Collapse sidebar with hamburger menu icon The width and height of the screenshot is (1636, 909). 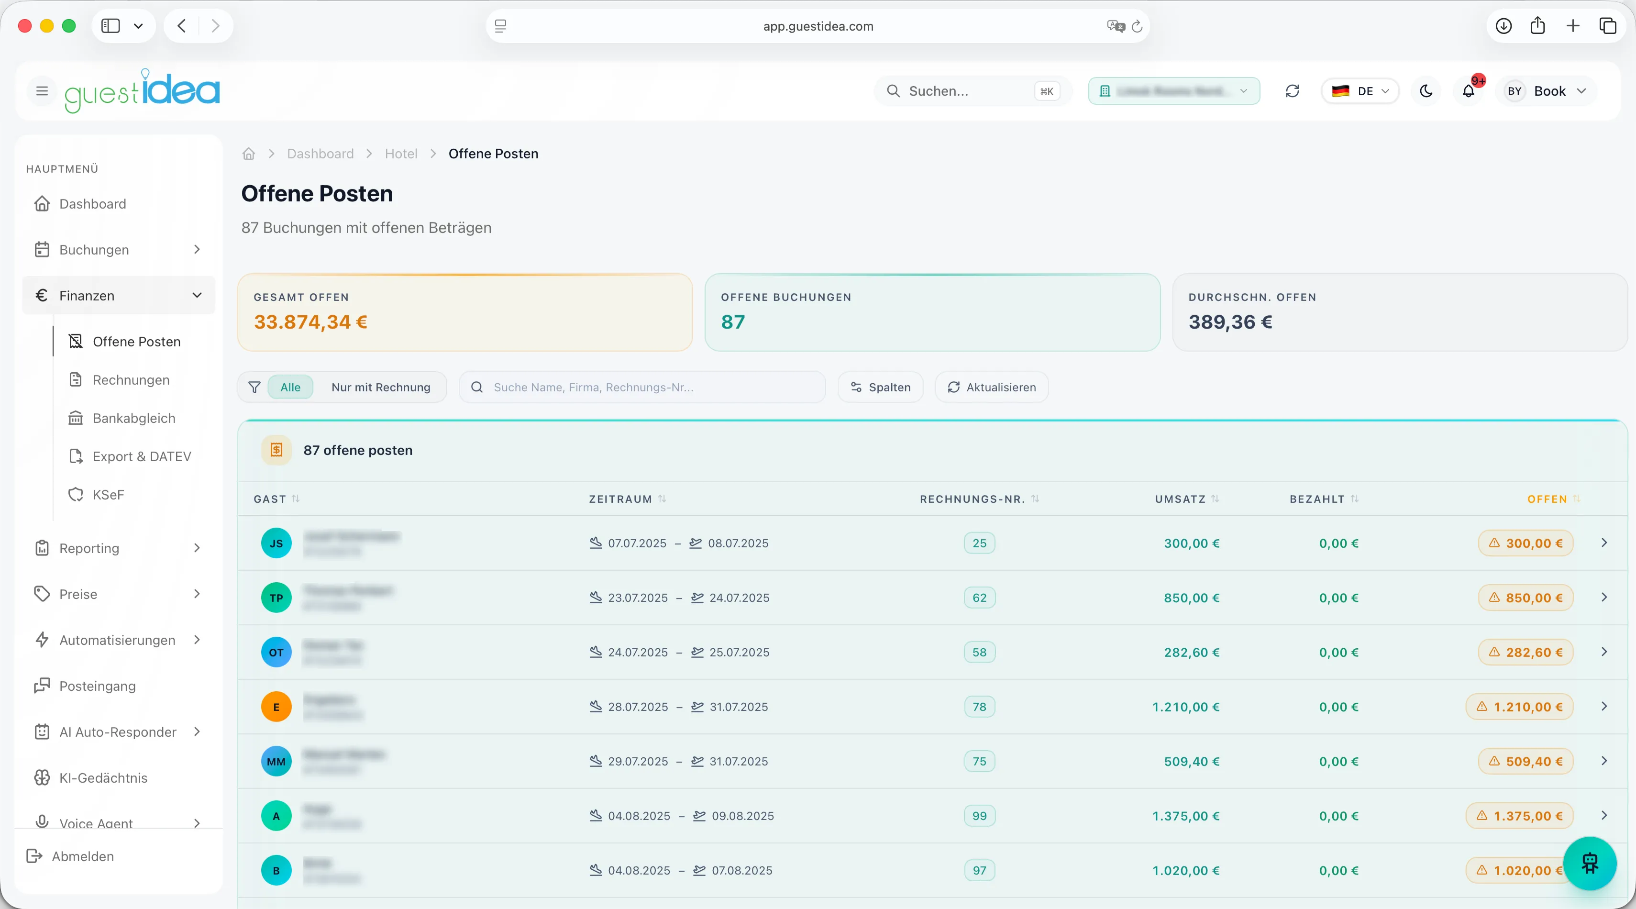point(42,91)
